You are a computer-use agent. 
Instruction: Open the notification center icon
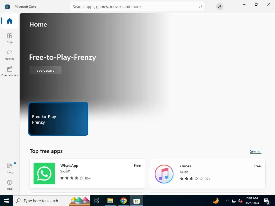tap(267, 201)
